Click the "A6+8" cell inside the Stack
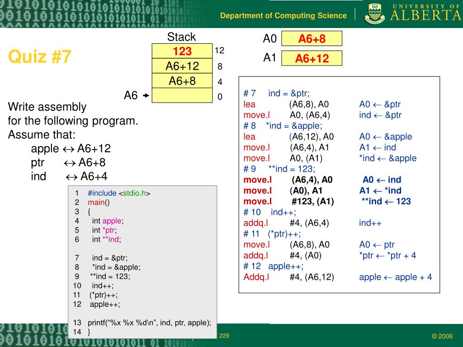463x347 pixels. click(x=182, y=80)
